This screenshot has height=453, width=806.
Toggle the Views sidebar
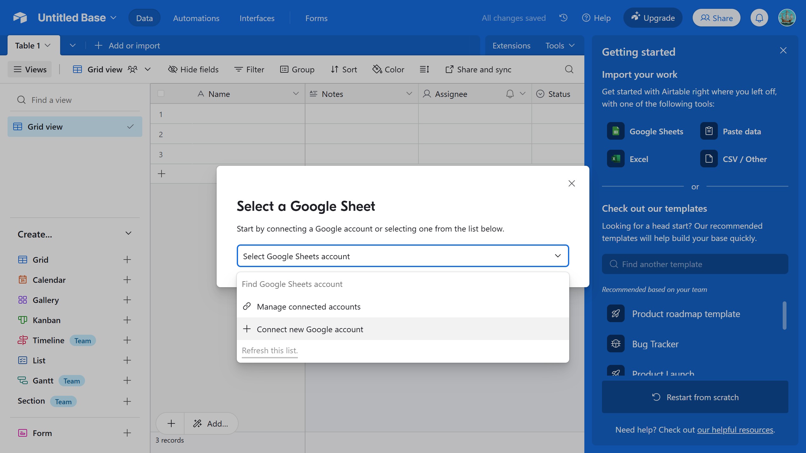pos(30,69)
